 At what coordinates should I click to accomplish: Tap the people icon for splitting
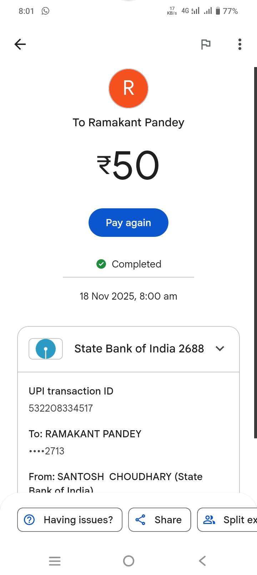point(209,520)
